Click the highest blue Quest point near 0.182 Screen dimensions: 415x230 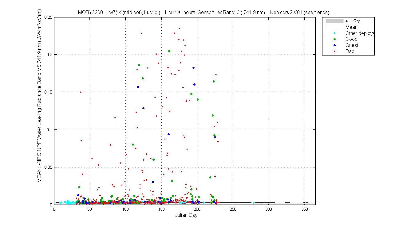[193, 68]
